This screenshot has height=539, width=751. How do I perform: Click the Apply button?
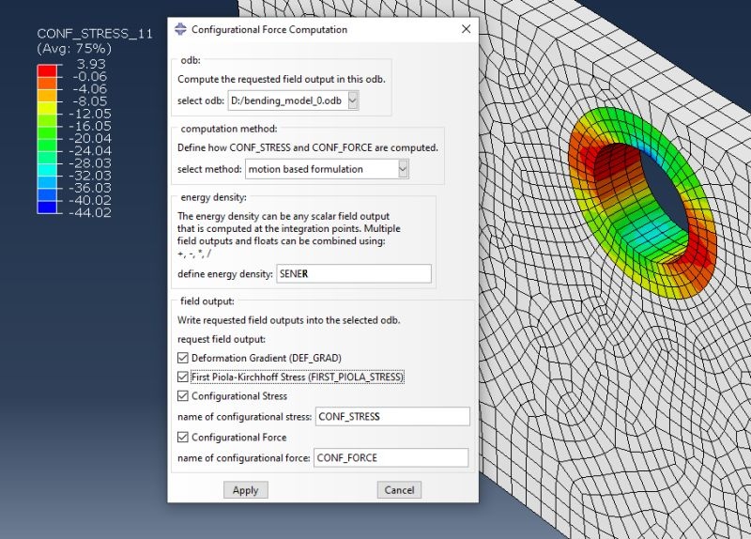pyautogui.click(x=246, y=490)
